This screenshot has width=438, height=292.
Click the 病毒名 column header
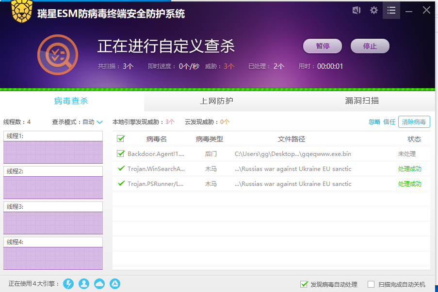[156, 139]
